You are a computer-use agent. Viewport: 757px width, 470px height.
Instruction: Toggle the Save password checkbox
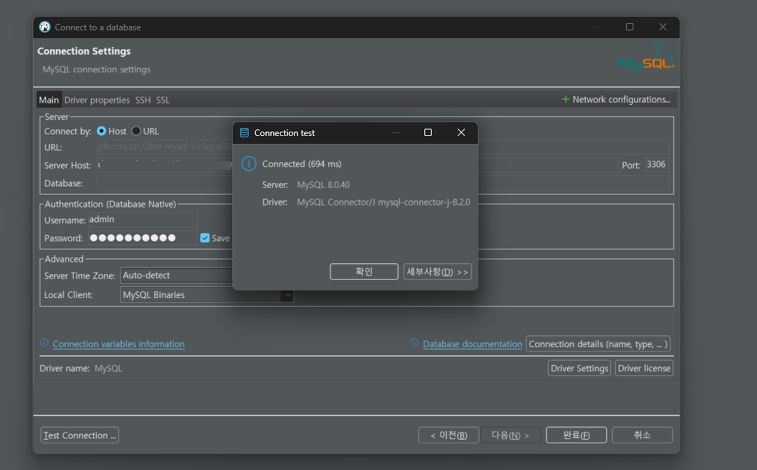205,238
